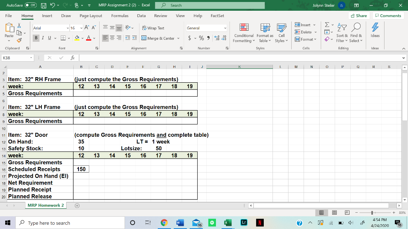Click the Save icon in title bar
The height and width of the screenshot is (229, 408).
tap(44, 5)
